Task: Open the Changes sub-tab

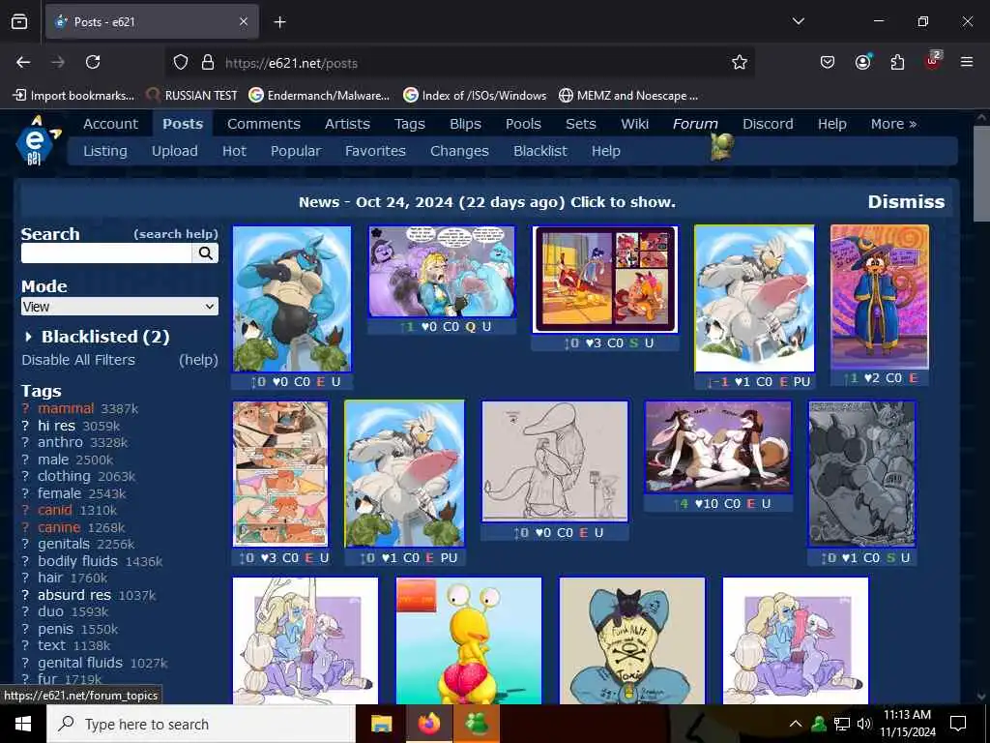Action: pos(459,151)
